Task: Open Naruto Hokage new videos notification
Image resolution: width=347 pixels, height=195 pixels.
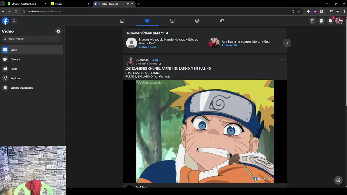Action: point(165,43)
